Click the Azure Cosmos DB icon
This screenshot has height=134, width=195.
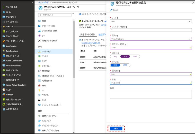[x=4, y=61]
